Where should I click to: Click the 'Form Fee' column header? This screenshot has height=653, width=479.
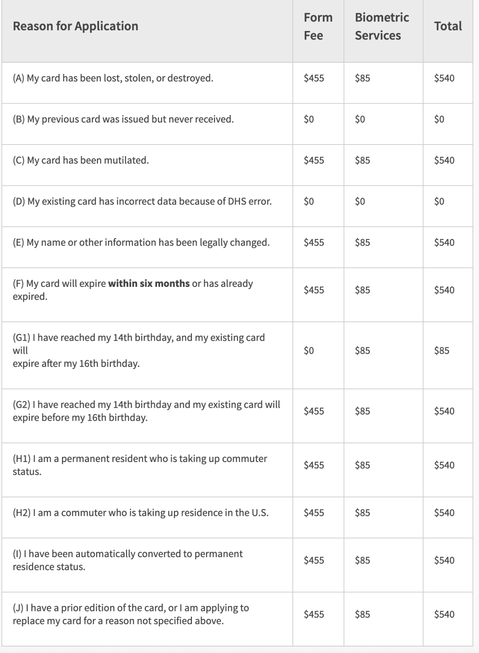[x=318, y=26]
